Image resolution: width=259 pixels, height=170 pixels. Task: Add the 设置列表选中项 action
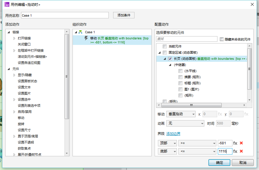pyautogui.click(x=29, y=106)
